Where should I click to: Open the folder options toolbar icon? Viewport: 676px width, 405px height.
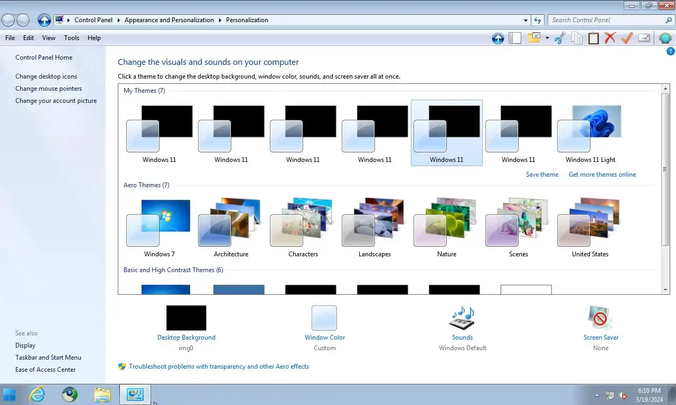(534, 38)
